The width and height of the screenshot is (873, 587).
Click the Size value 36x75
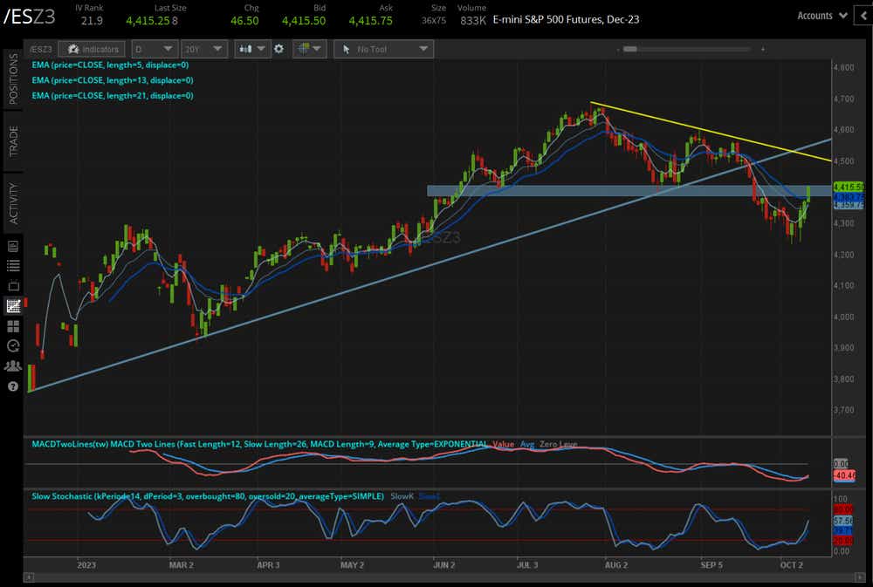point(434,21)
